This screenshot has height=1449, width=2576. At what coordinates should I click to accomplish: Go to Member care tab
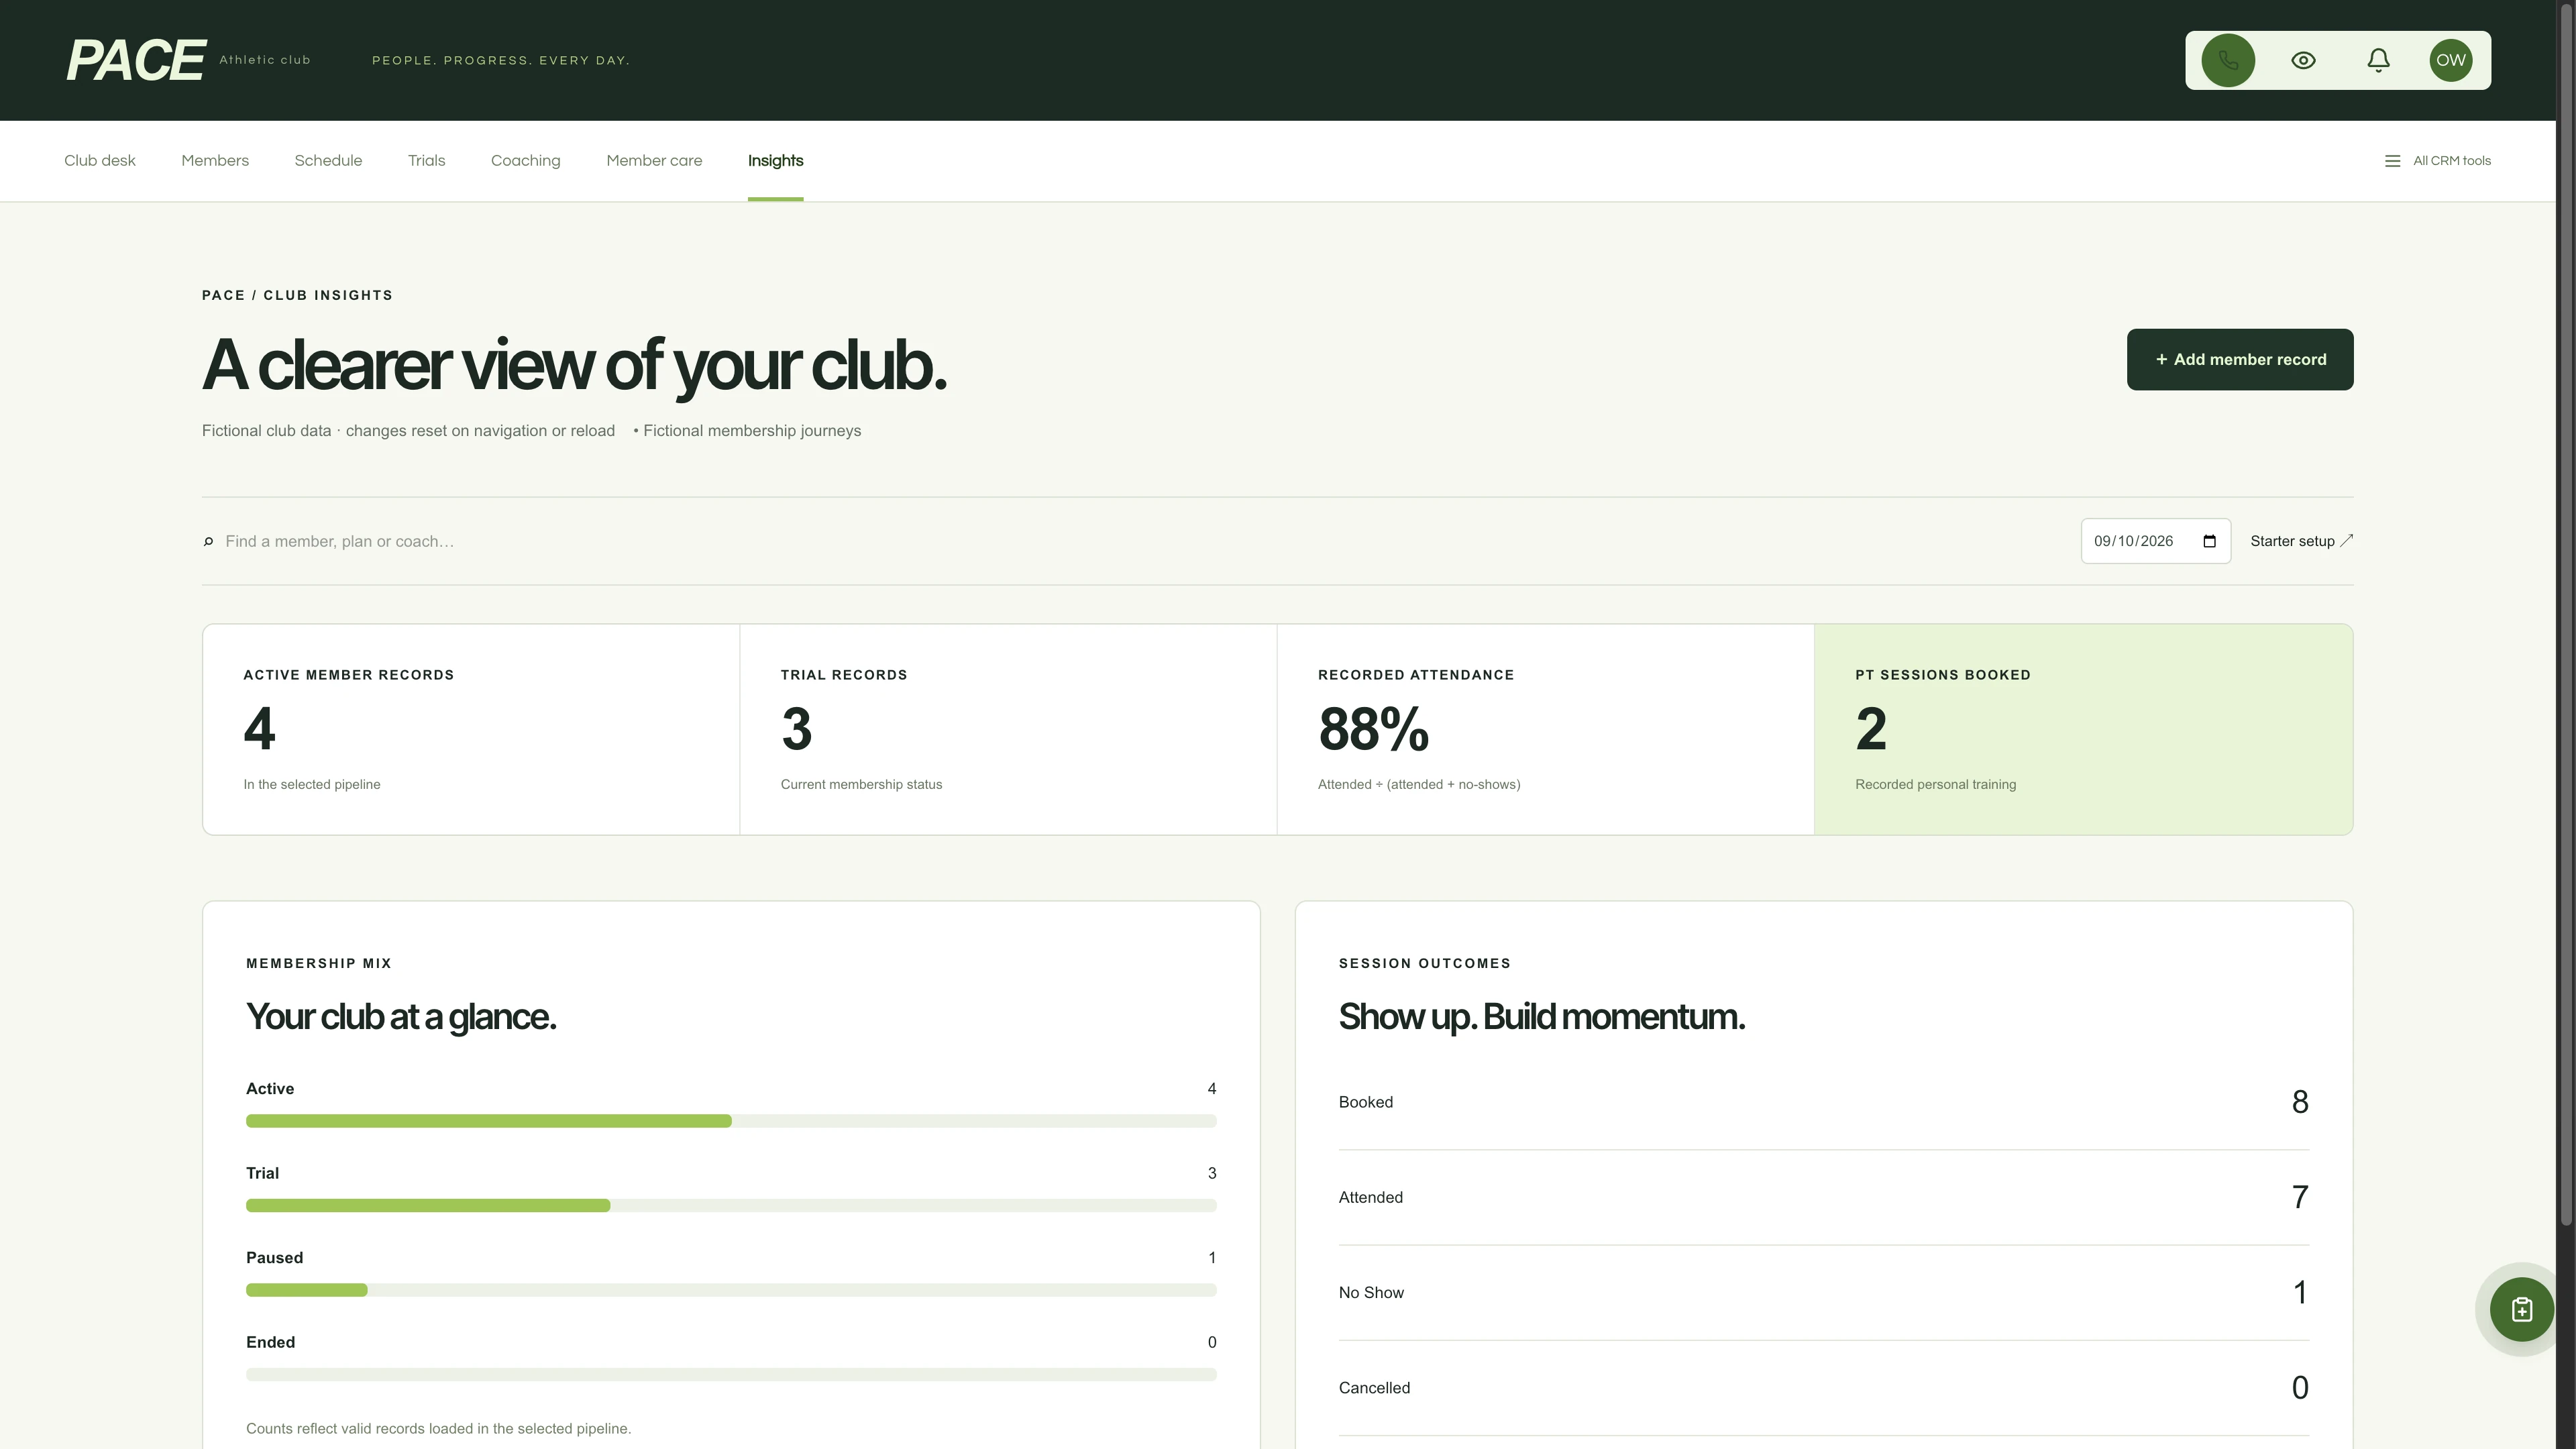(x=654, y=161)
